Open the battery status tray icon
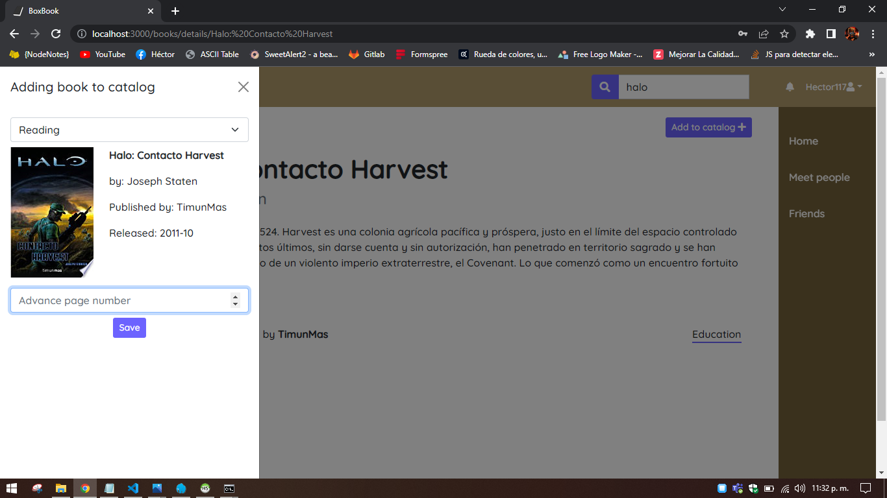The width and height of the screenshot is (887, 498). (769, 488)
